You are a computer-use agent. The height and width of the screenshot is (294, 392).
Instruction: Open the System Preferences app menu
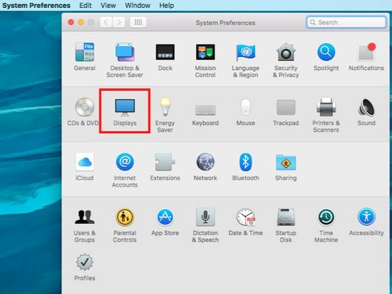point(36,5)
